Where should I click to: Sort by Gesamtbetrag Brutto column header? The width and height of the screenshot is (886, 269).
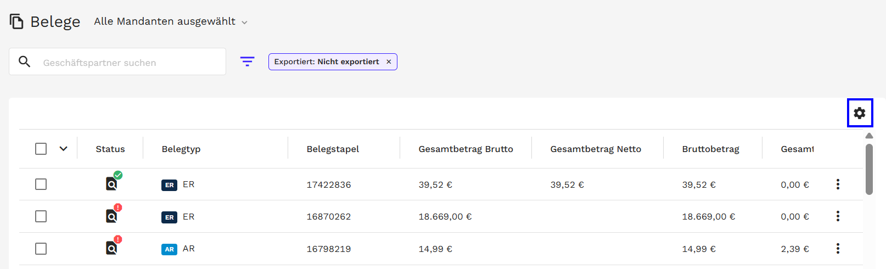pos(466,149)
